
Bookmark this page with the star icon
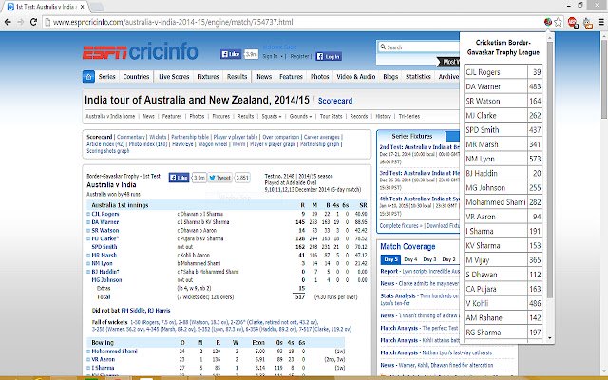coord(558,22)
